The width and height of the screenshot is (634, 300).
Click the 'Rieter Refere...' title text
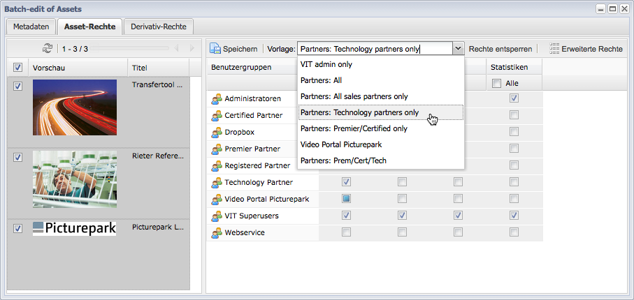pos(158,156)
